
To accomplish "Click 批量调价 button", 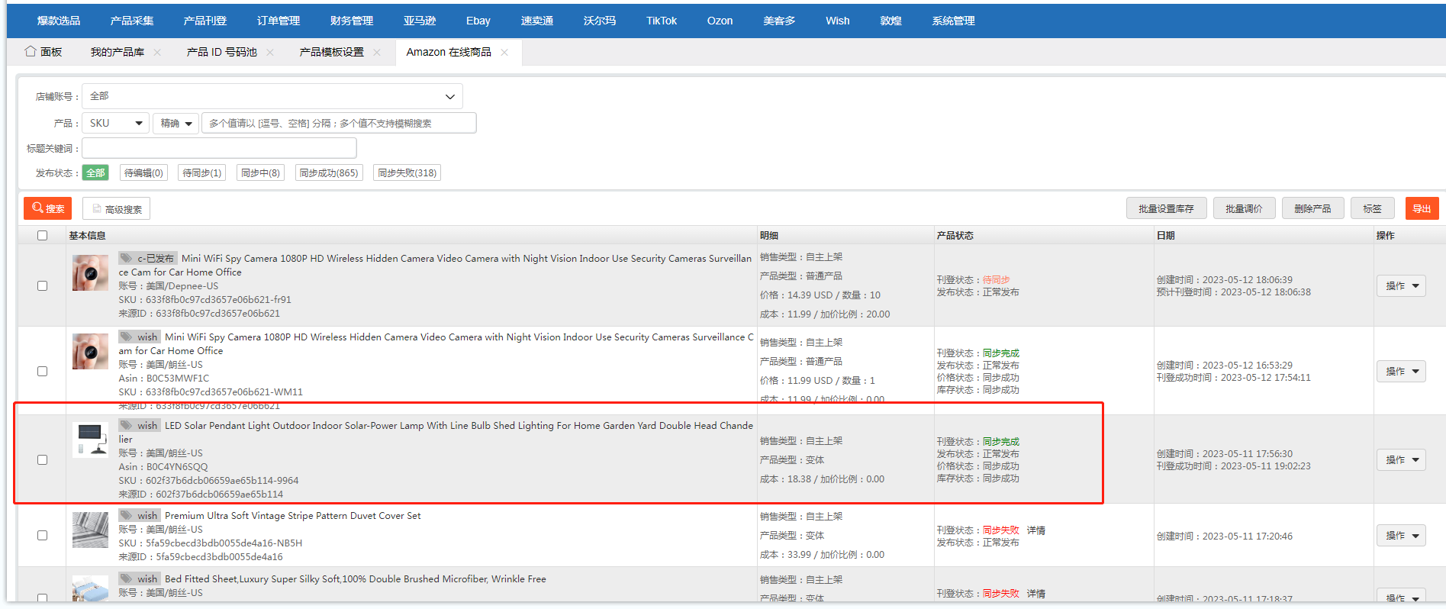I will pos(1244,208).
